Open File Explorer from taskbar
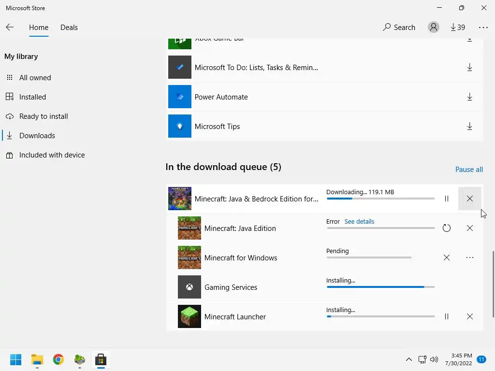495x371 pixels. (37, 359)
